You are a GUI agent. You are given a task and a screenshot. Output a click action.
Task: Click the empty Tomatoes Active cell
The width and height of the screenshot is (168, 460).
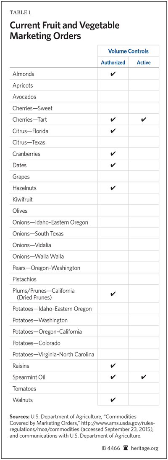[x=144, y=388]
